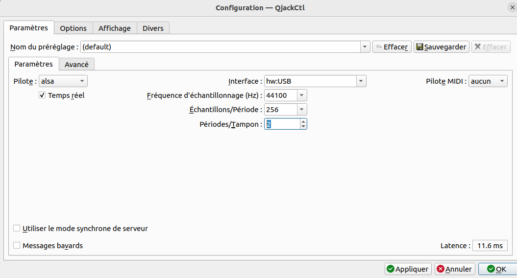
Task: Click the green checkmark icon on OK
Action: [491, 269]
